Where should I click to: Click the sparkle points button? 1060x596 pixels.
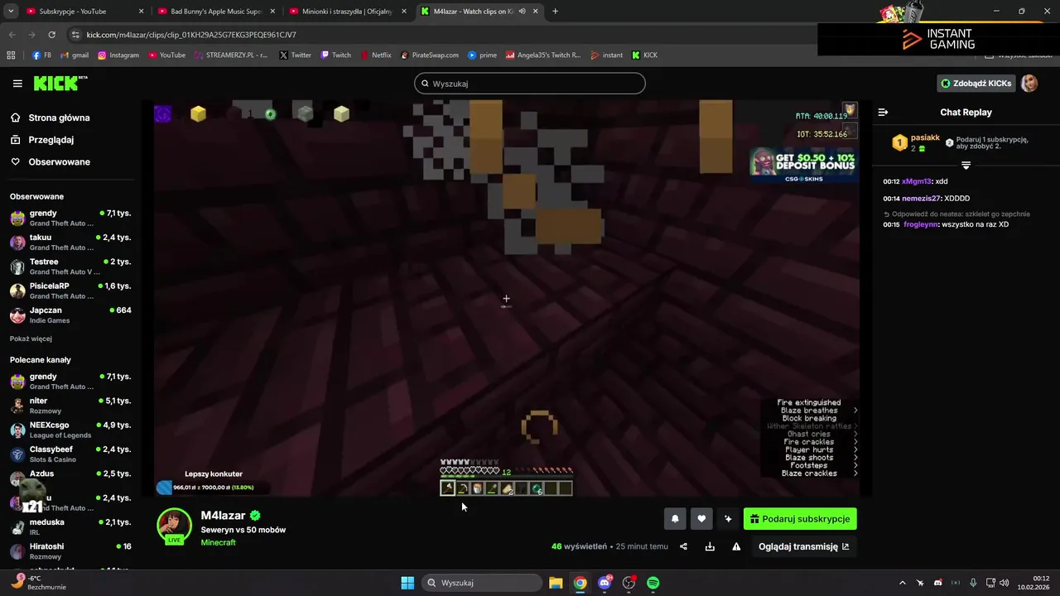(728, 519)
